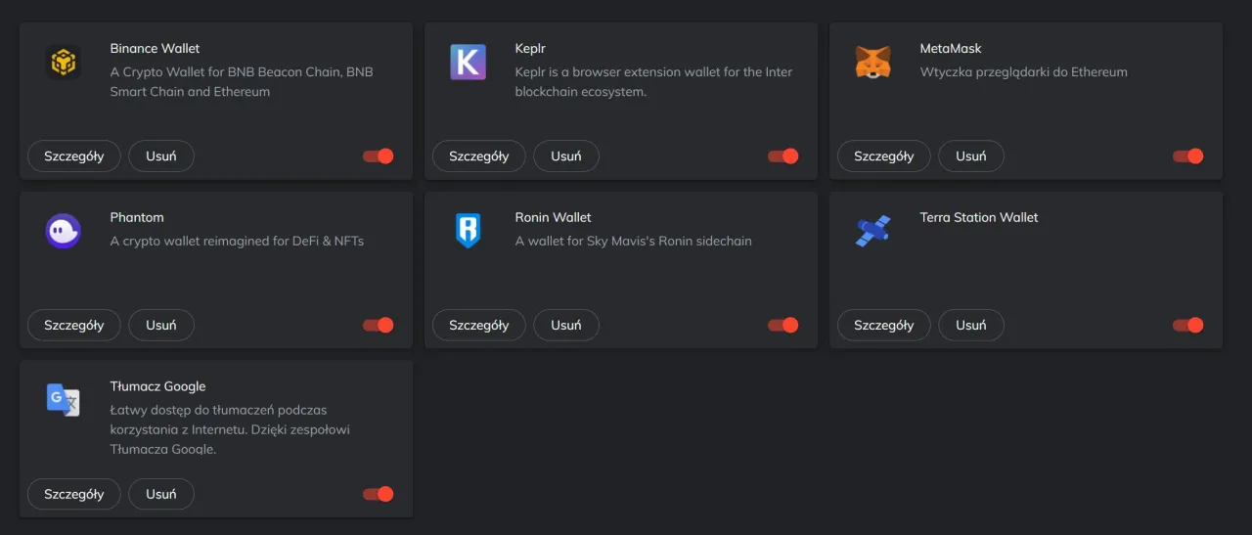Click Usuń for MetaMask
Viewport: 1252px width, 535px height.
971,156
